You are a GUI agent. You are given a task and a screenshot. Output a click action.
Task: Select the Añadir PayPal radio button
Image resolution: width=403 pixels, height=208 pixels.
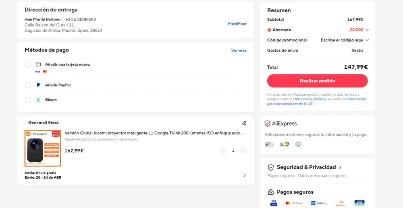[28, 85]
